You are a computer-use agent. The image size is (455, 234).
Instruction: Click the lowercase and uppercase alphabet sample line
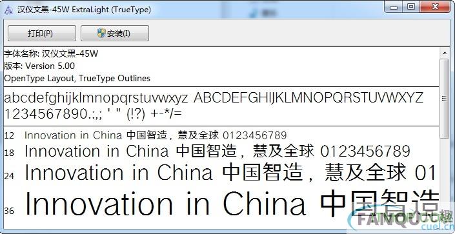coord(214,99)
